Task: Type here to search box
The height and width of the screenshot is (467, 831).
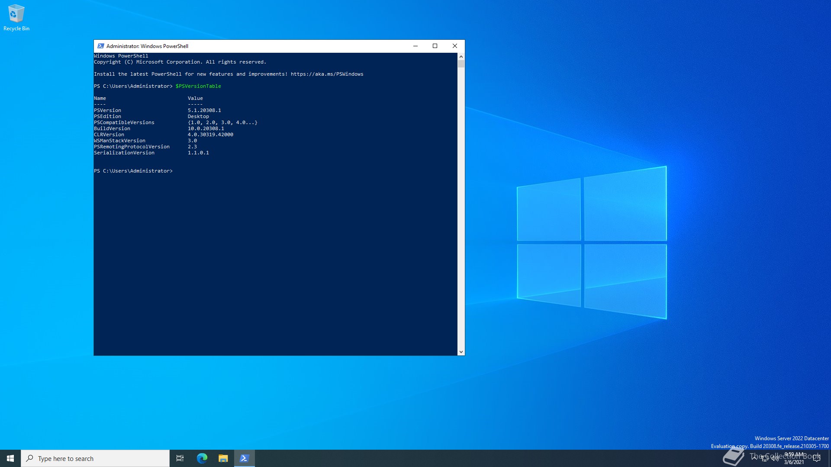Action: pyautogui.click(x=95, y=458)
